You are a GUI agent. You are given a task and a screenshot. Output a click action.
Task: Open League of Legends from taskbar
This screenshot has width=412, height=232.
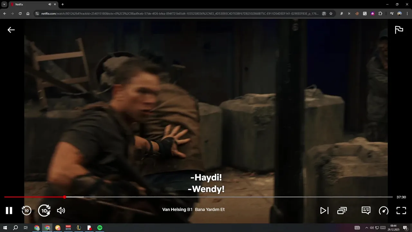coord(79,228)
